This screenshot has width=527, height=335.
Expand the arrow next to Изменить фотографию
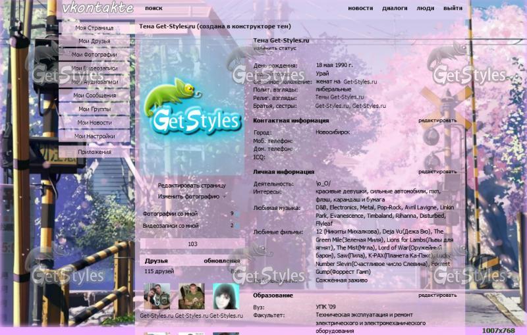(x=225, y=197)
